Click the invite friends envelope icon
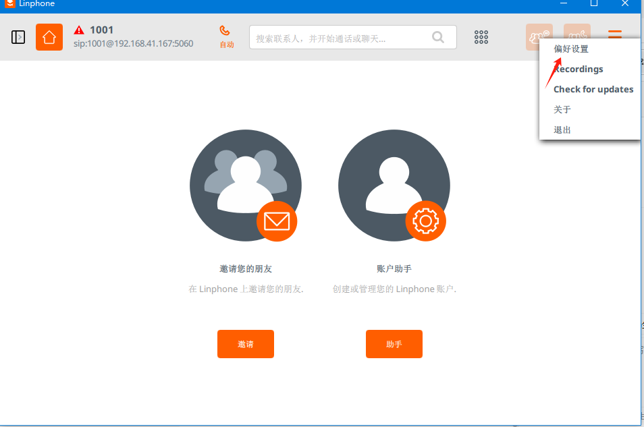Image resolution: width=644 pixels, height=427 pixels. point(277,221)
